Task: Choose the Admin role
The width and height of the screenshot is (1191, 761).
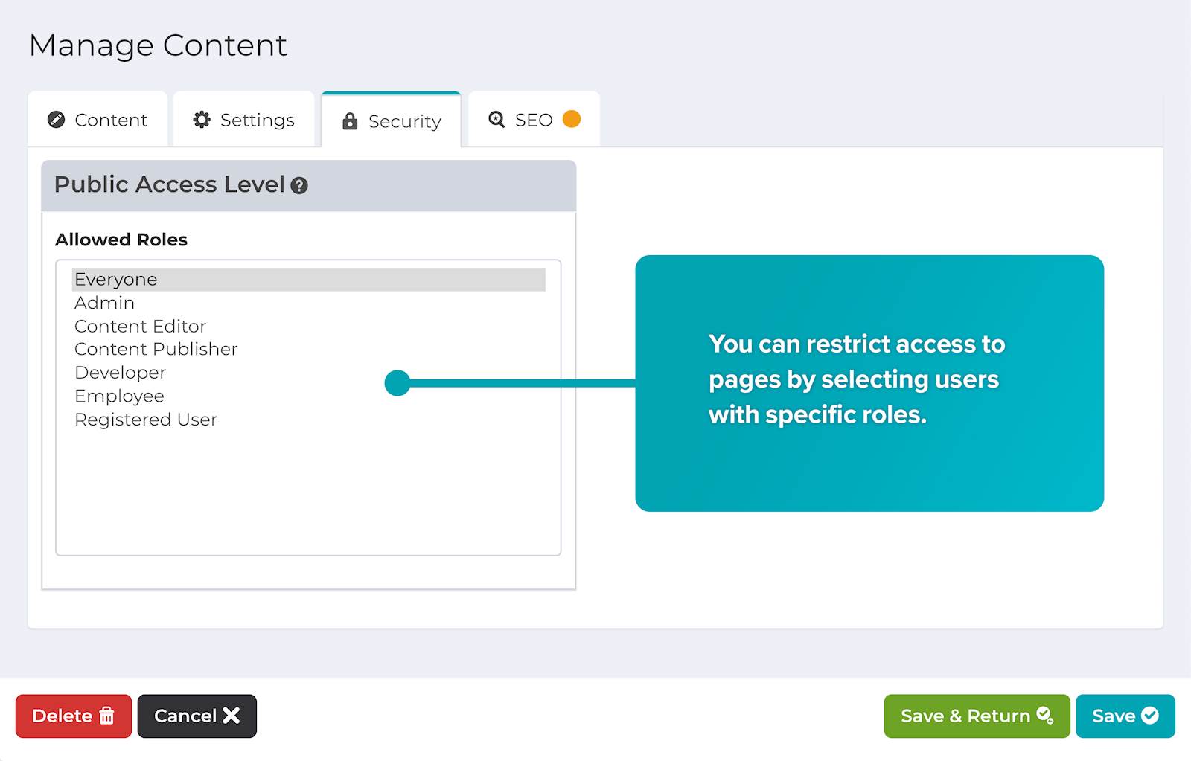Action: pos(309,303)
